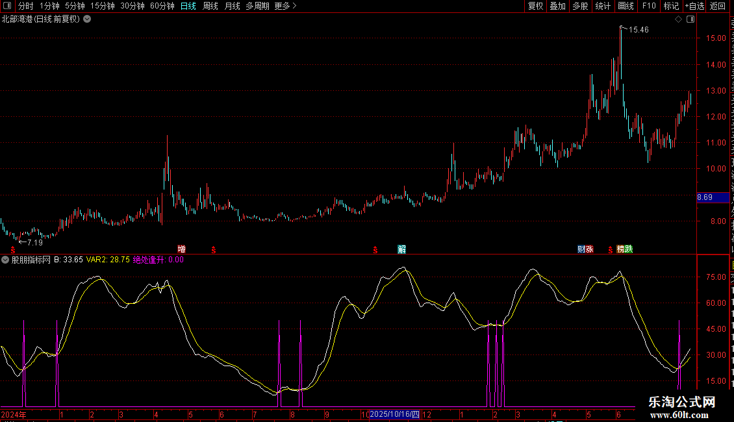Activate 画线 drawing tools
The height and width of the screenshot is (422, 734).
[626, 6]
